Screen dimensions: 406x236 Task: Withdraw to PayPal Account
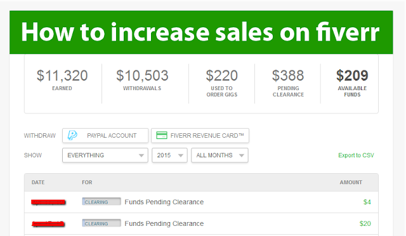[x=105, y=136]
